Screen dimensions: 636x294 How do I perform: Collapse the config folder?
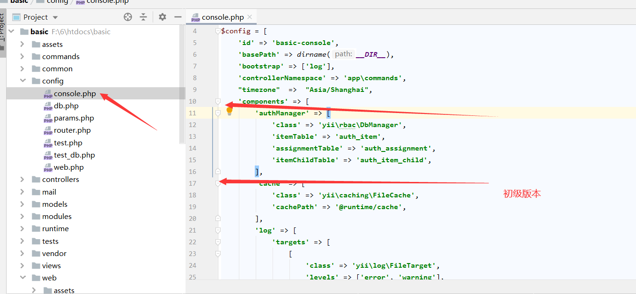tap(22, 81)
